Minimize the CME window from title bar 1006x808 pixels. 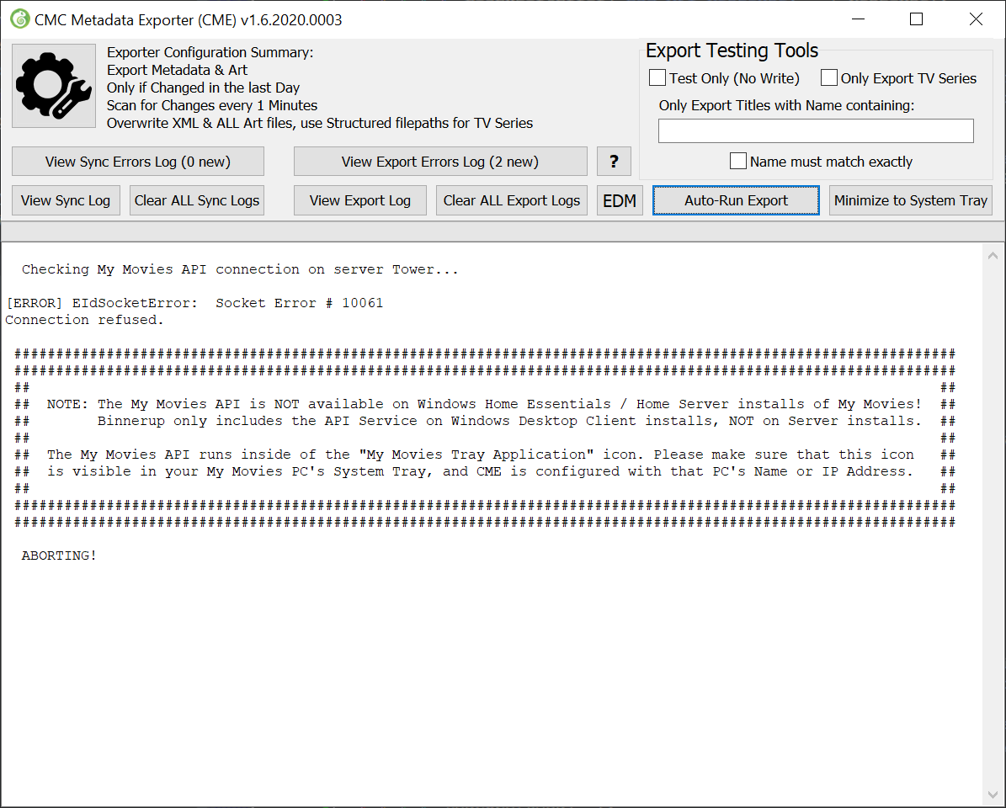click(x=858, y=19)
